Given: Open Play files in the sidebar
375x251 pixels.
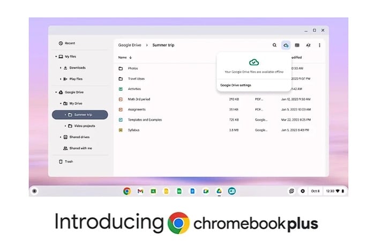Looking at the screenshot, I should pos(73,79).
